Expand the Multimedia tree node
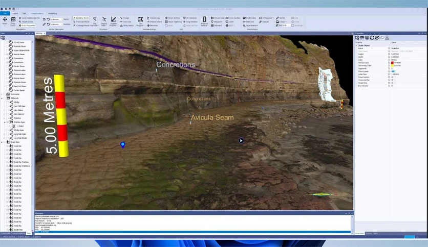The height and width of the screenshot is (247, 428). pos(2,94)
